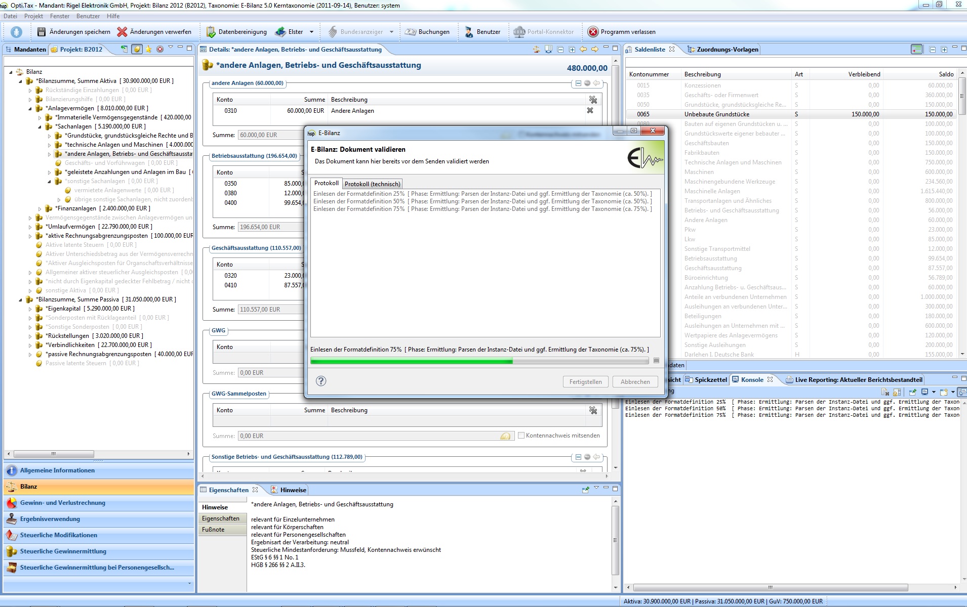The height and width of the screenshot is (607, 967).
Task: Click Änderungen speichern toolbar button
Action: tap(74, 32)
